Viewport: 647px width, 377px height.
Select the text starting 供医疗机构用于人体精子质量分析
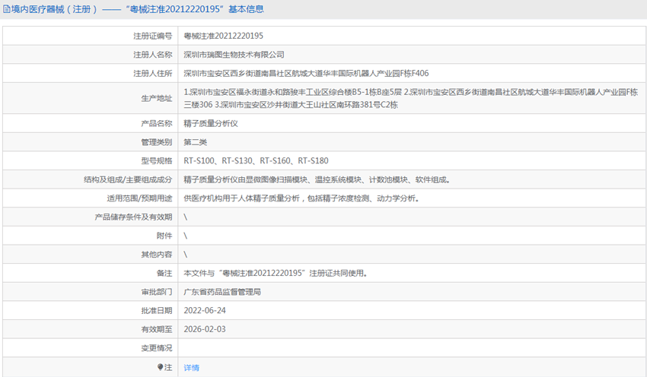click(301, 198)
